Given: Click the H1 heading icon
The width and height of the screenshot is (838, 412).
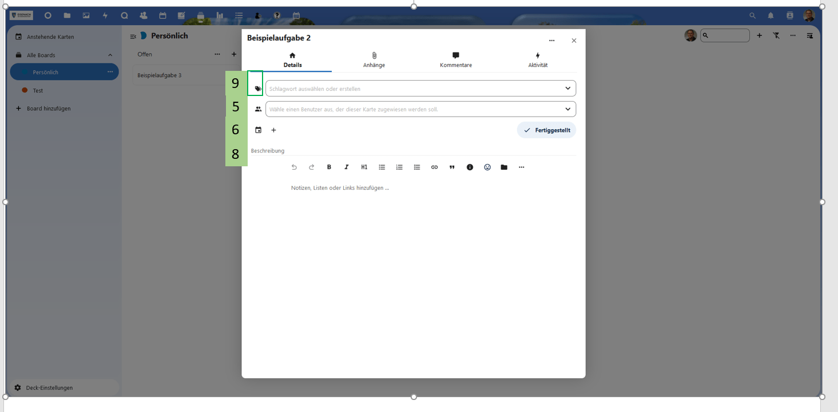Looking at the screenshot, I should tap(364, 167).
